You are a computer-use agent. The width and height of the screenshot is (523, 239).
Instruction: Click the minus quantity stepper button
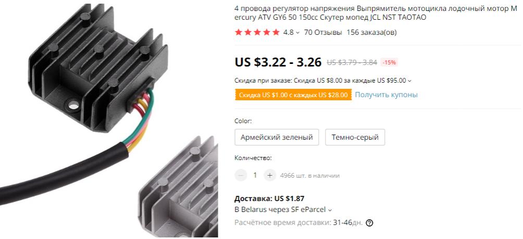[241, 175]
